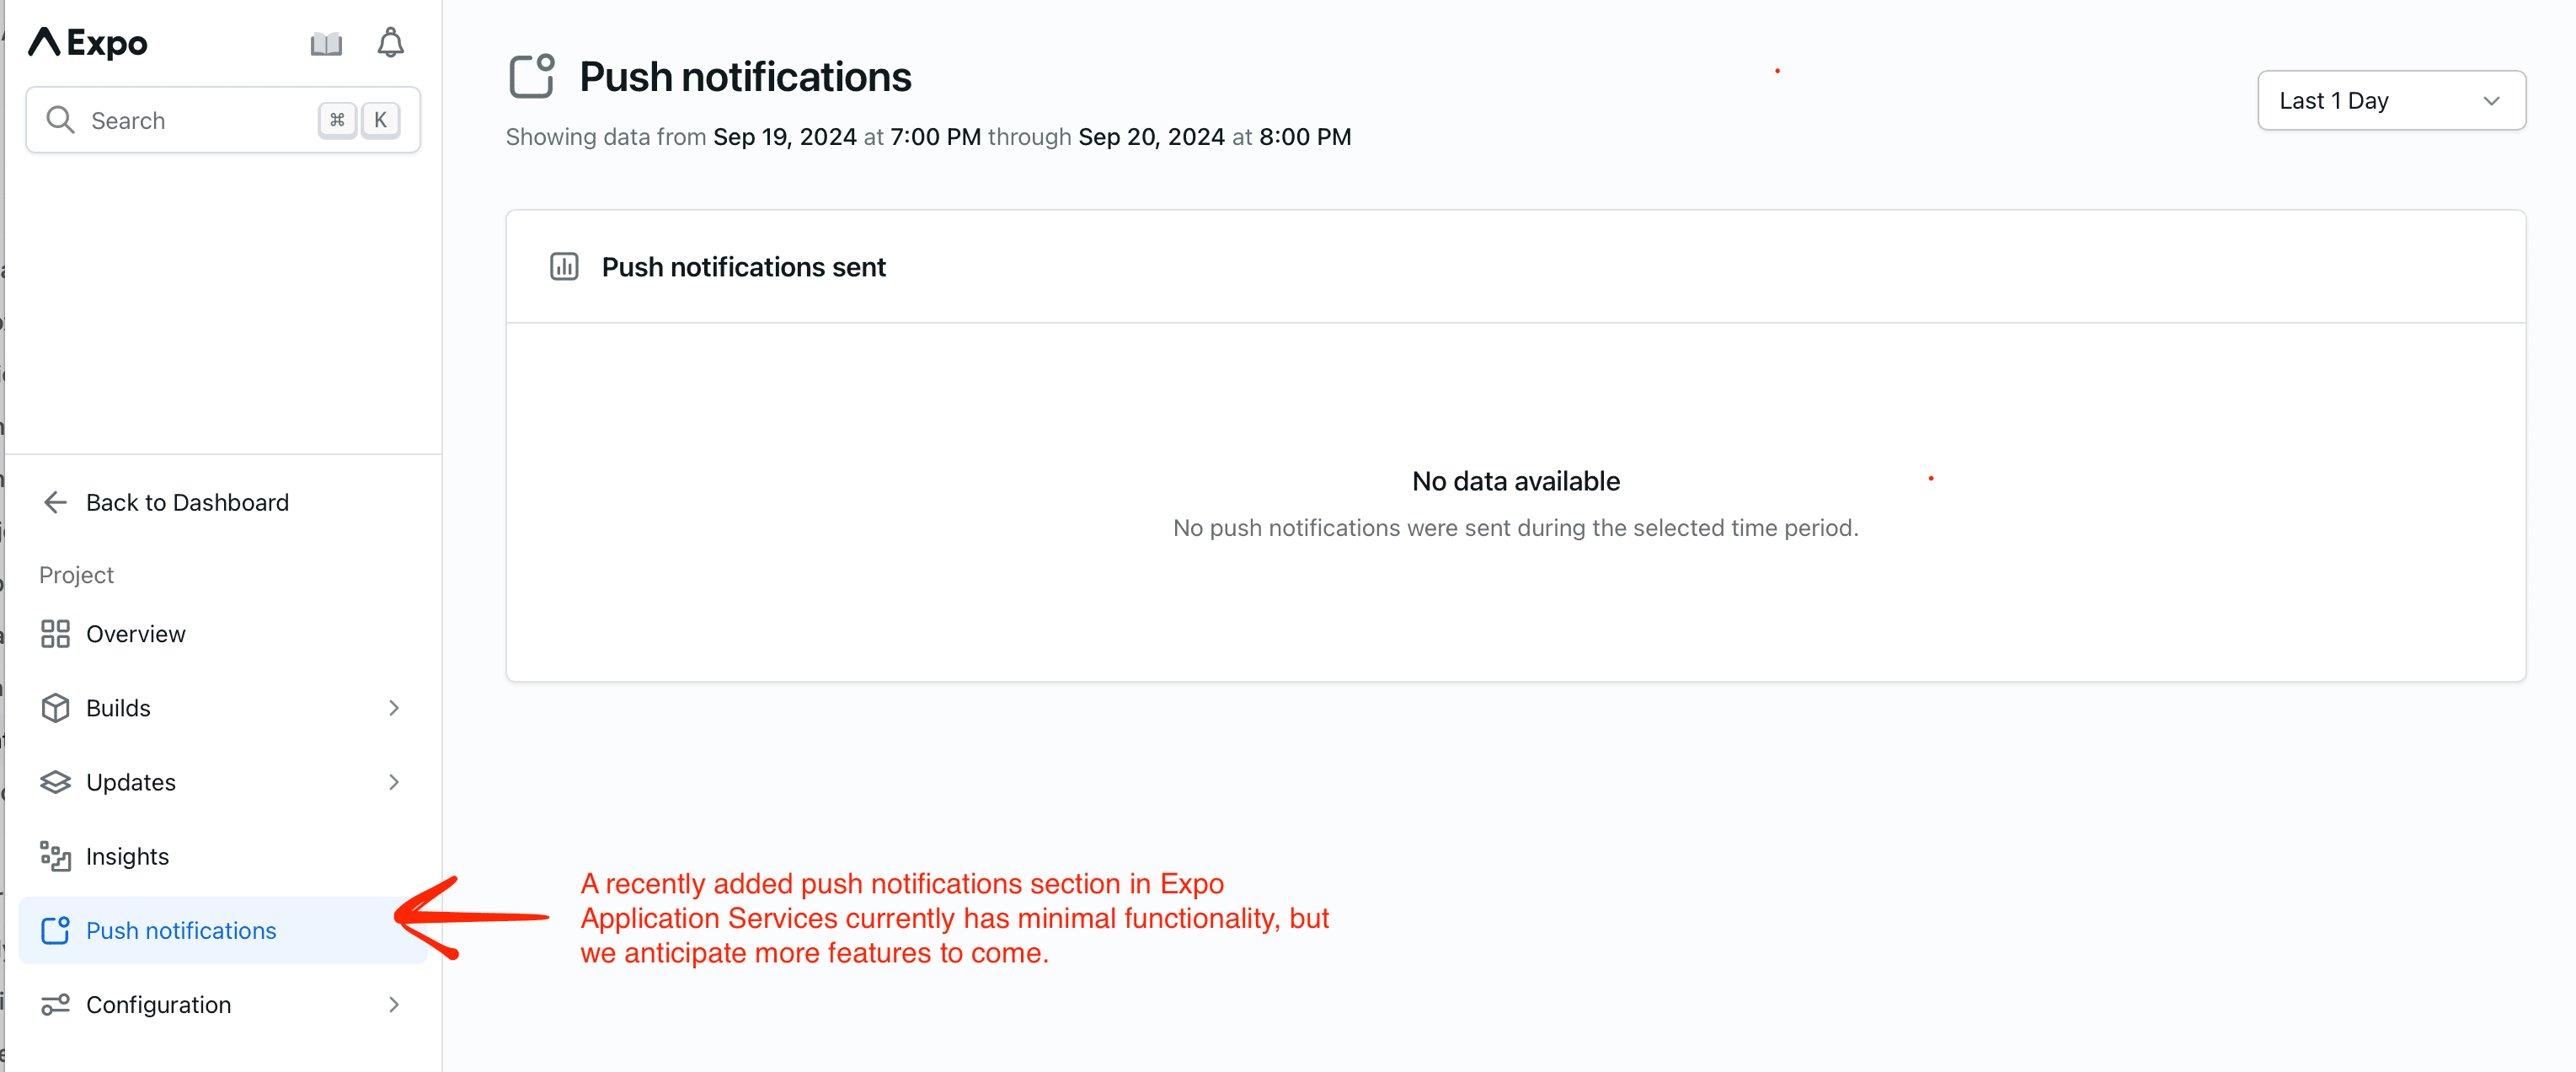
Task: Open the Overview page
Action: (135, 634)
